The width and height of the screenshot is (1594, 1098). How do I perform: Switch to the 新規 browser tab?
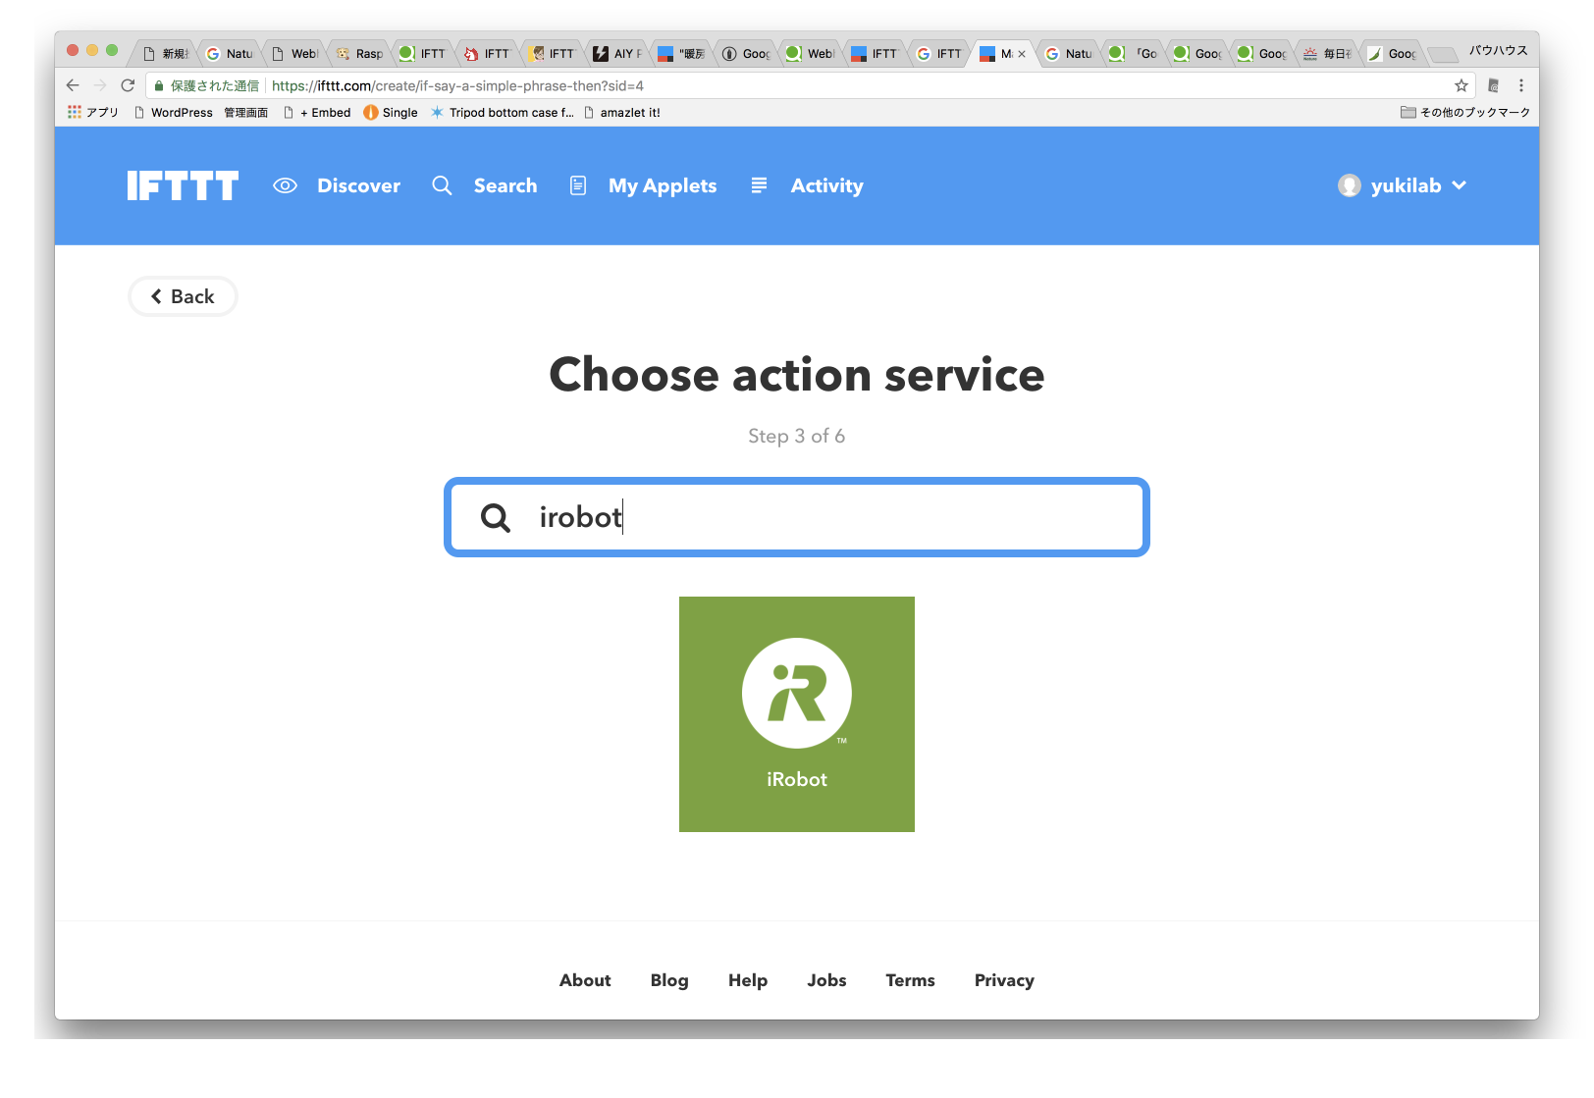pyautogui.click(x=166, y=53)
